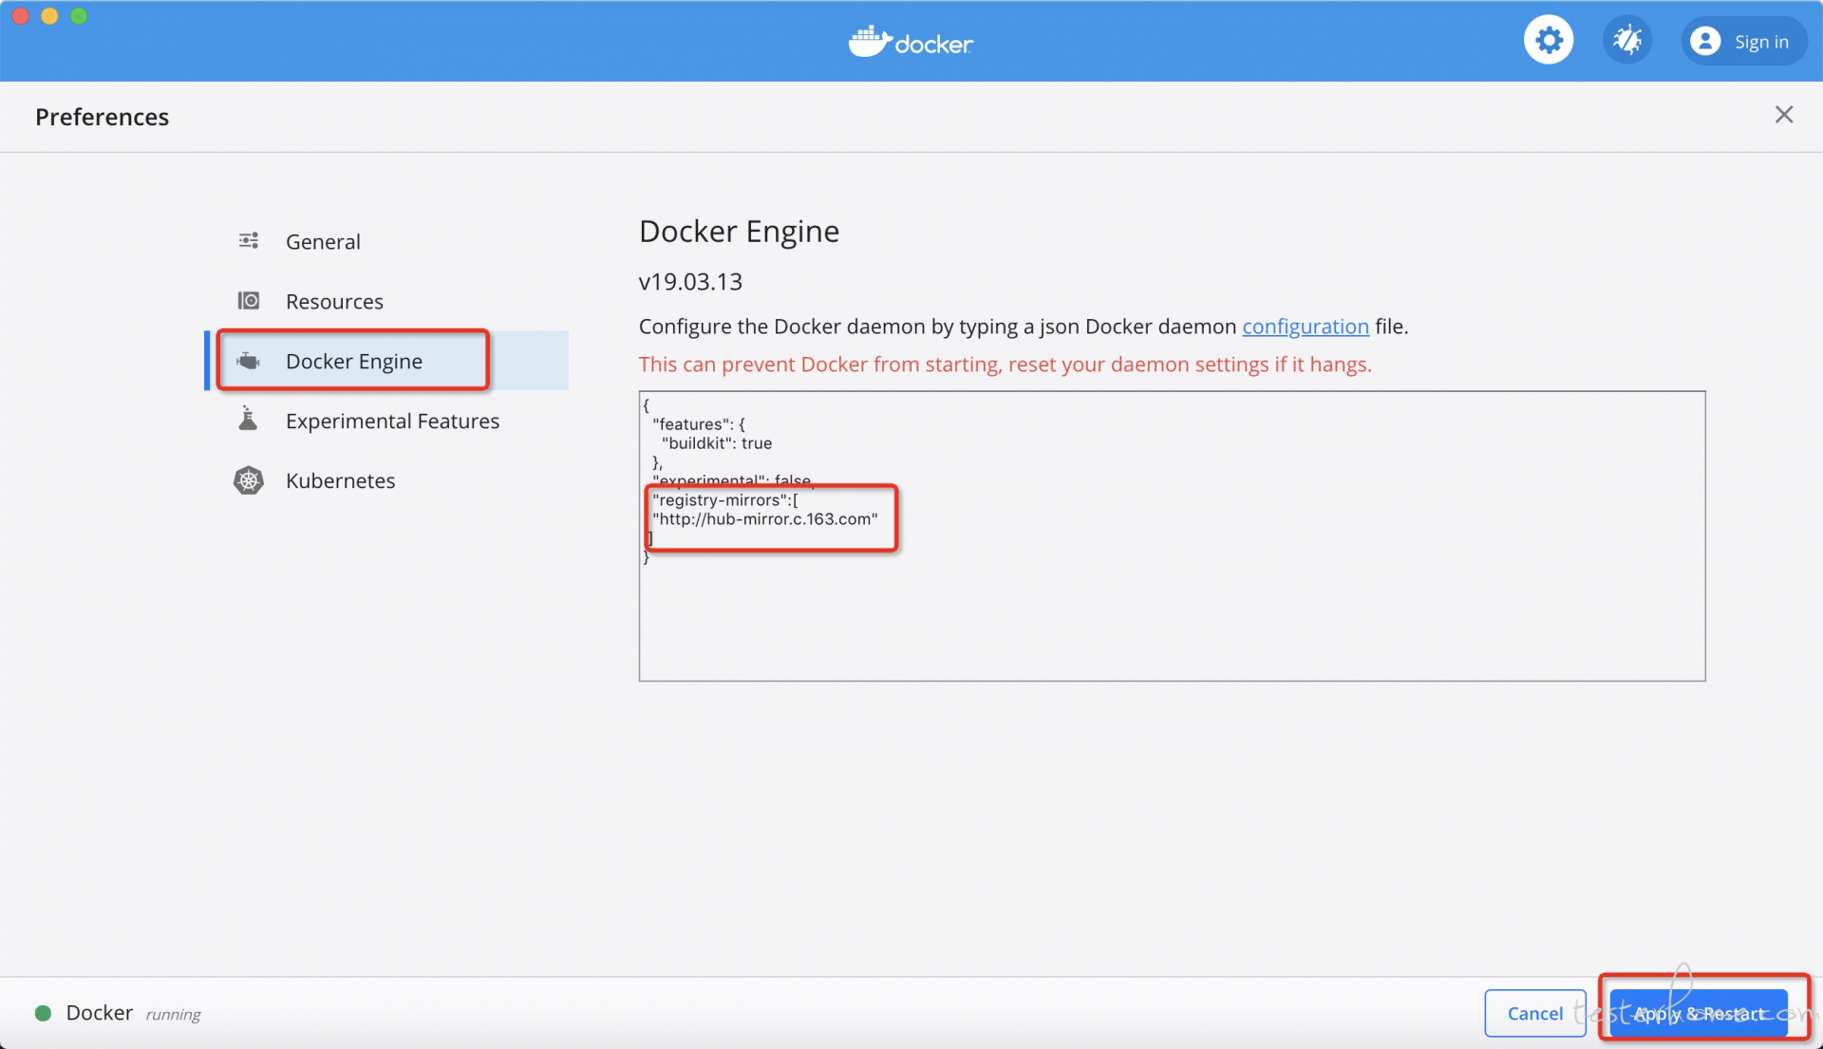
Task: Click the Docker whale logo
Action: click(911, 42)
